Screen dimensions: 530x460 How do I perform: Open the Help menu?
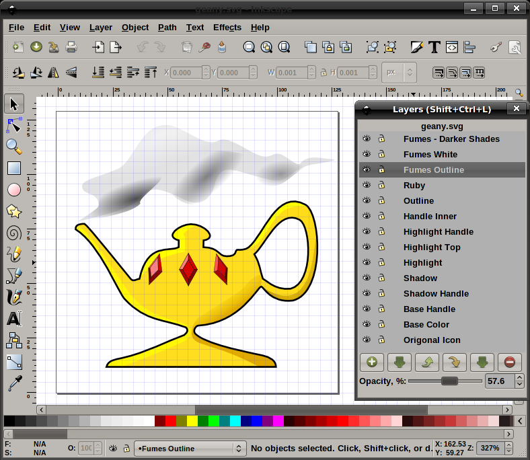pyautogui.click(x=260, y=28)
